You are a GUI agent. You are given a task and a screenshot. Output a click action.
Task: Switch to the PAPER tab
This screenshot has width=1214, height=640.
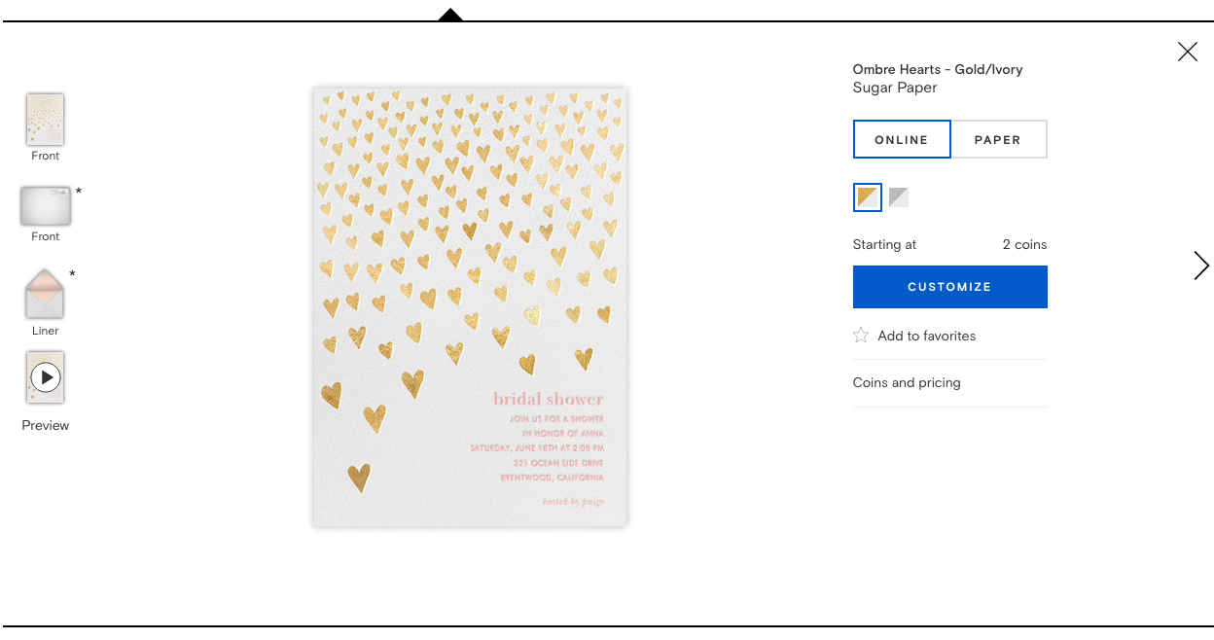pyautogui.click(x=998, y=139)
